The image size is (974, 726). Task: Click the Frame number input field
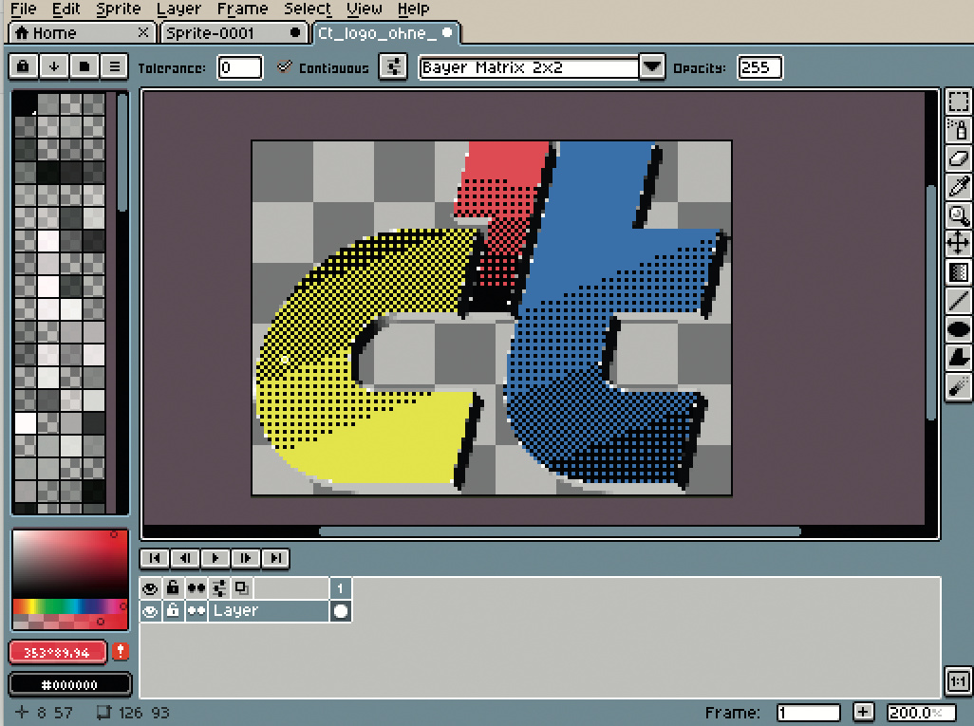point(808,713)
